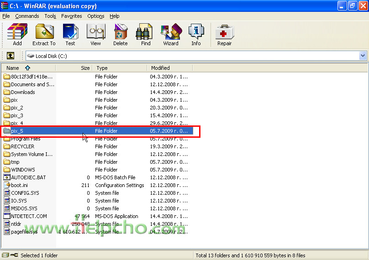The image size is (369, 260).
Task: Sort by the Size column header
Action: click(x=74, y=68)
